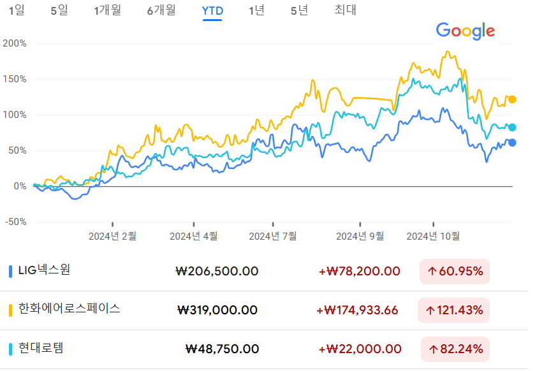The width and height of the screenshot is (535, 371).
Task: Open the 1개월 chart range
Action: [108, 10]
